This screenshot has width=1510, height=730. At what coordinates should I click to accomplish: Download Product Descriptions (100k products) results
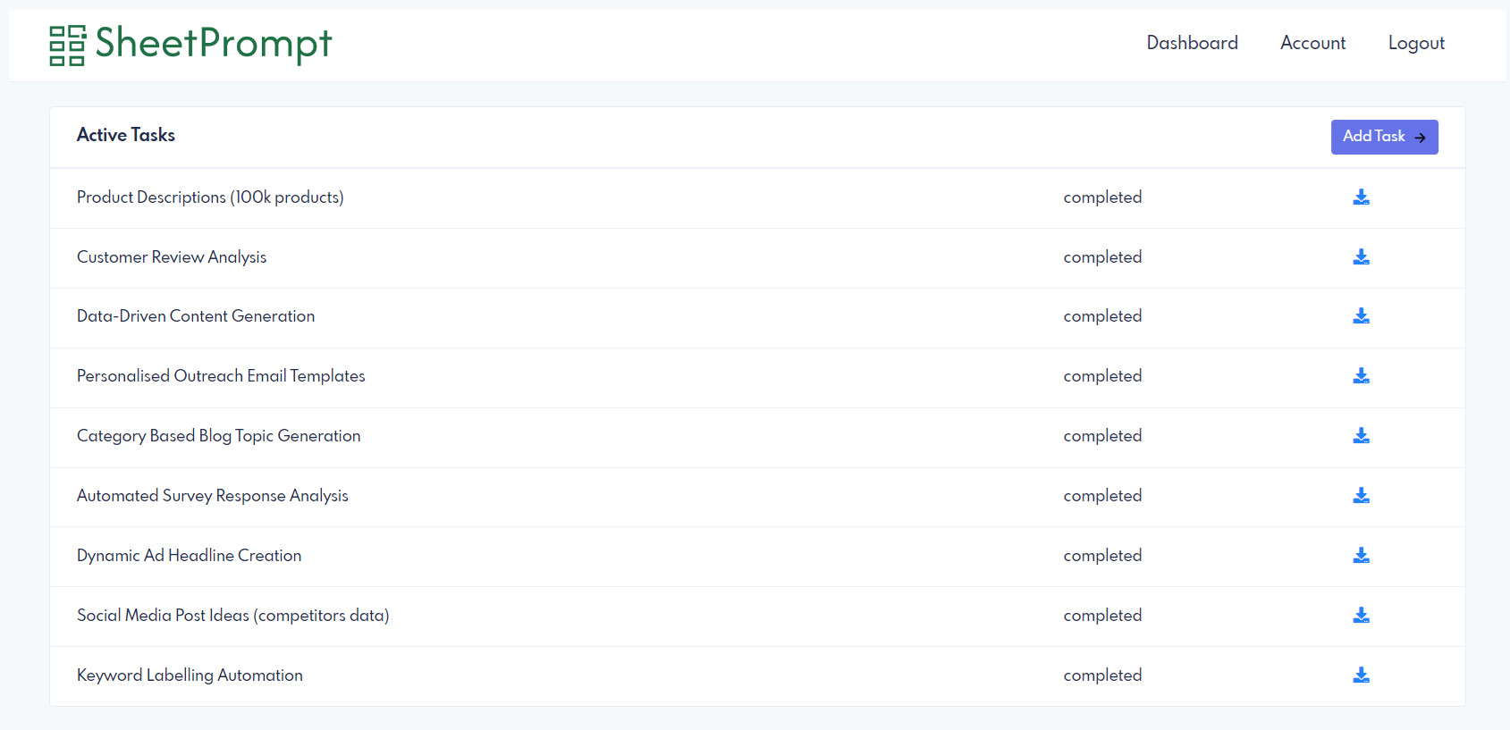(x=1361, y=197)
